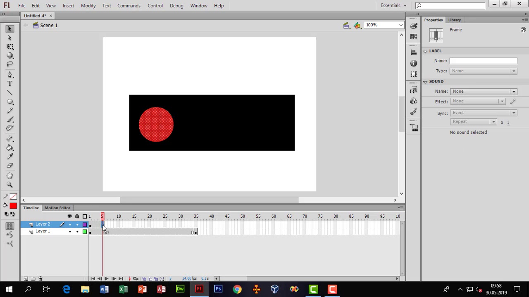529x297 pixels.
Task: Toggle outline mode square for Layer 2
Action: click(85, 224)
